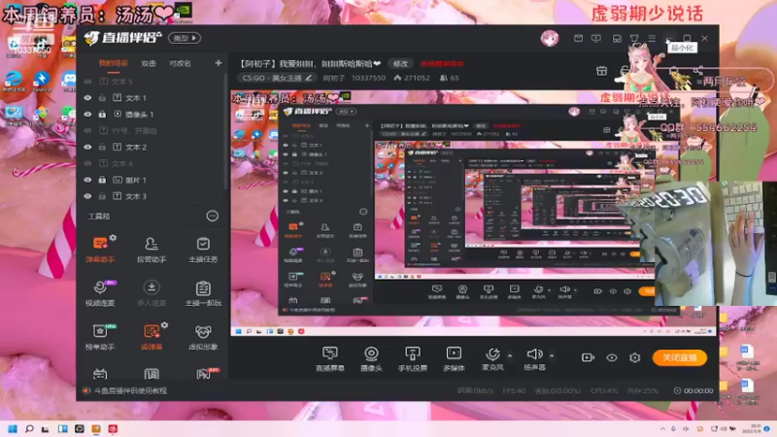
Task: Select the 文本 1 source row
Action: (x=152, y=98)
